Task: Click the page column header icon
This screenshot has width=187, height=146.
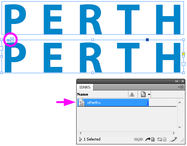Action: (x=143, y=94)
